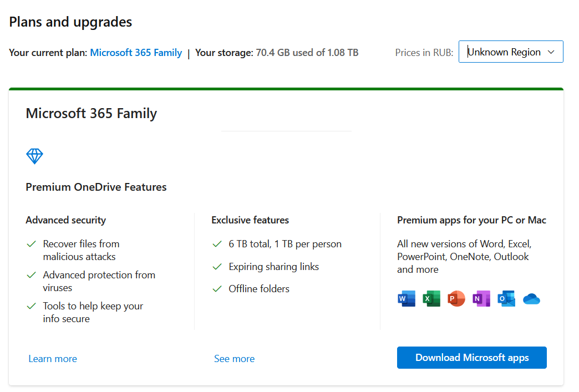
Task: Open the Unknown Region currency dropdown
Action: [511, 52]
